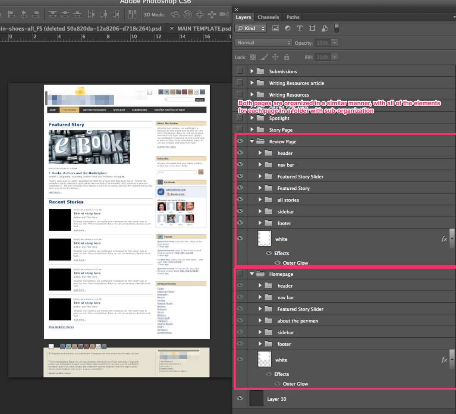Open the Fill slider arrow

(x=335, y=57)
